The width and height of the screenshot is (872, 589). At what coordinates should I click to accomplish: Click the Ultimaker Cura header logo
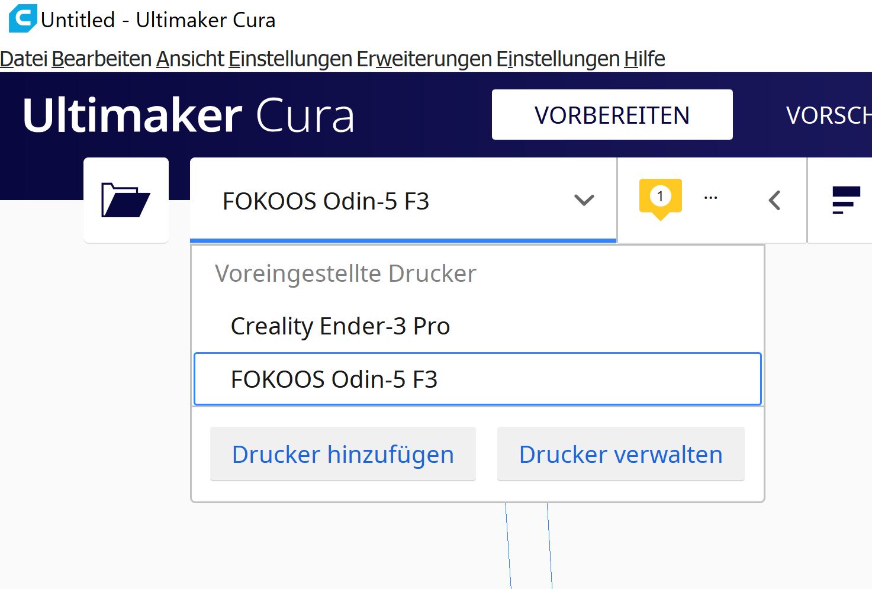pos(188,115)
